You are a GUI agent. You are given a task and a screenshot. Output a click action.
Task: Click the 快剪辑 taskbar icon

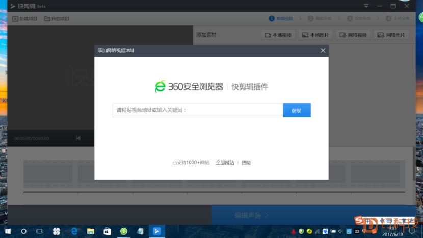157,231
